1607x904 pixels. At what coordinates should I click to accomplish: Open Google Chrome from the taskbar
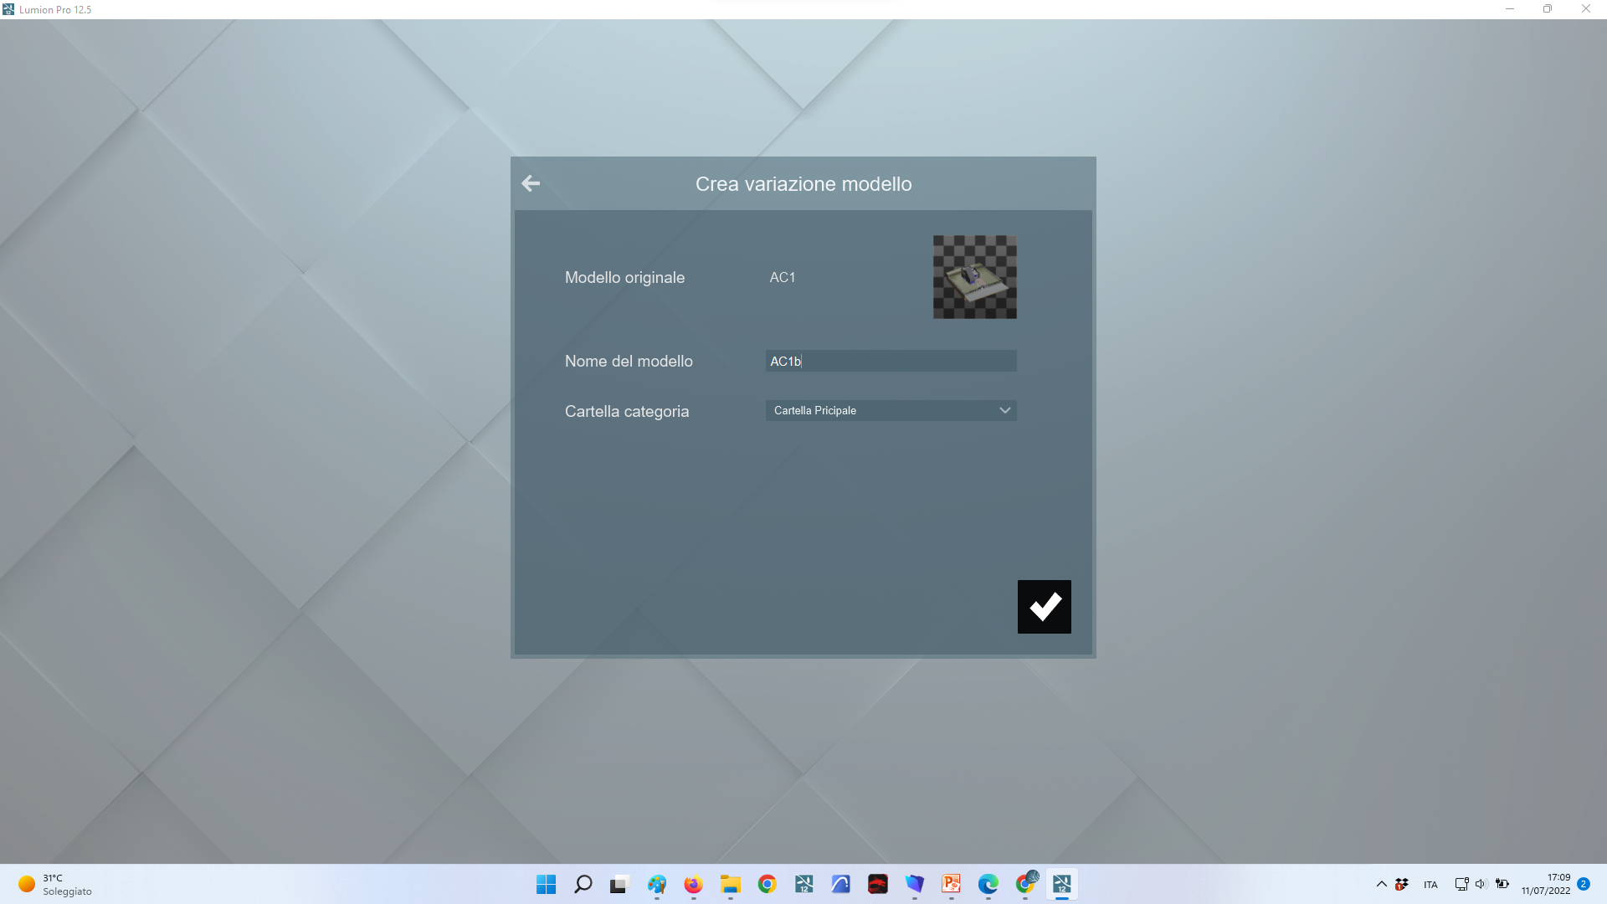767,884
